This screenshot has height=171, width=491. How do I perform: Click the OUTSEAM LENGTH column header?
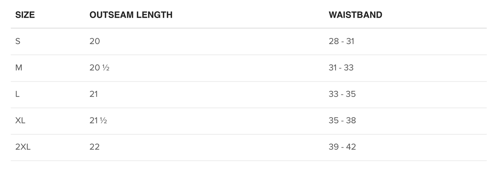pos(131,15)
